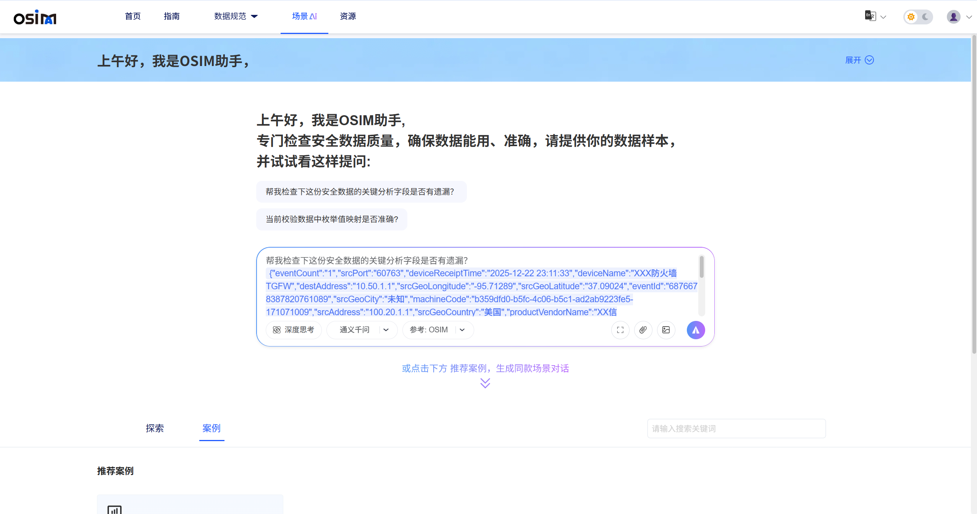Viewport: 977px width, 514px height.
Task: Toggle the light/dark theme switch
Action: point(918,17)
